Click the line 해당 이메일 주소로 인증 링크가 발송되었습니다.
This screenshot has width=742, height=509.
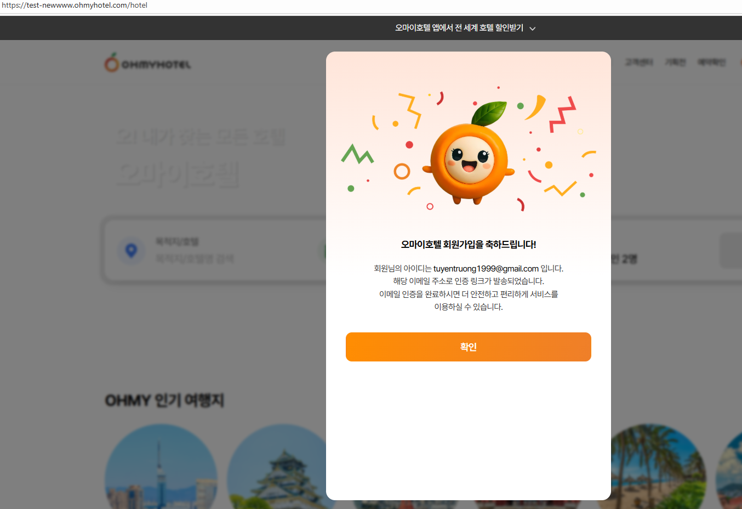coord(469,281)
